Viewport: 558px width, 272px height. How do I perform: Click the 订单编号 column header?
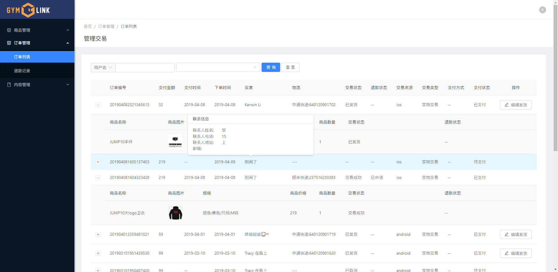(x=118, y=88)
